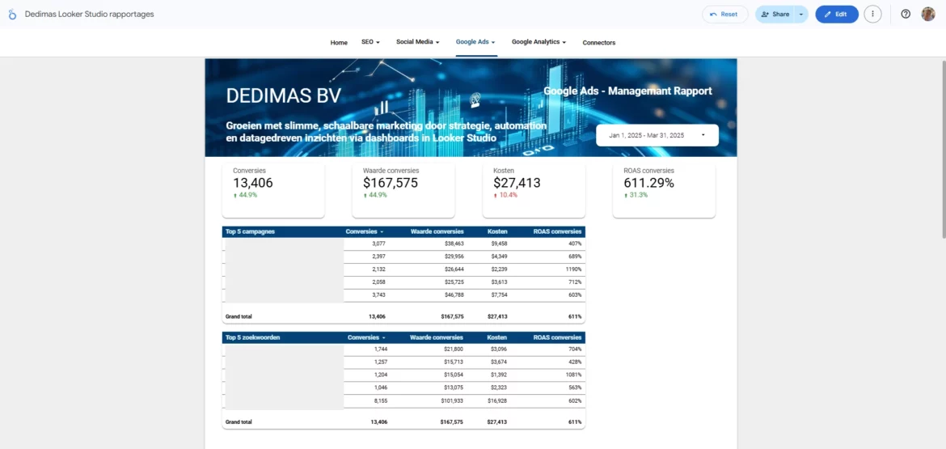This screenshot has width=946, height=449.
Task: Click the Google Ads - Managemant Rapport heading
Action: (627, 91)
